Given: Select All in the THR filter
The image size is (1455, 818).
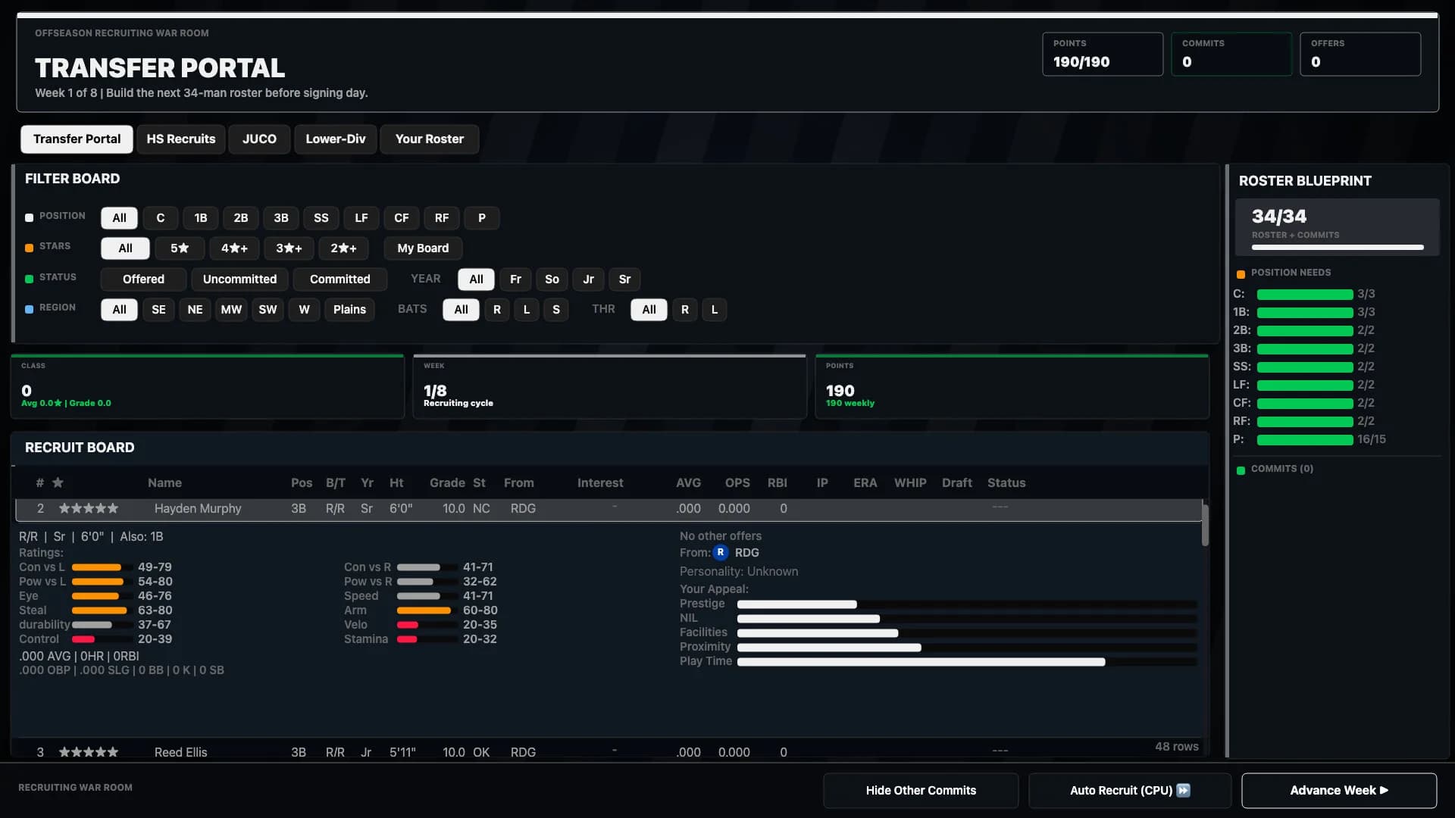Looking at the screenshot, I should pyautogui.click(x=649, y=310).
